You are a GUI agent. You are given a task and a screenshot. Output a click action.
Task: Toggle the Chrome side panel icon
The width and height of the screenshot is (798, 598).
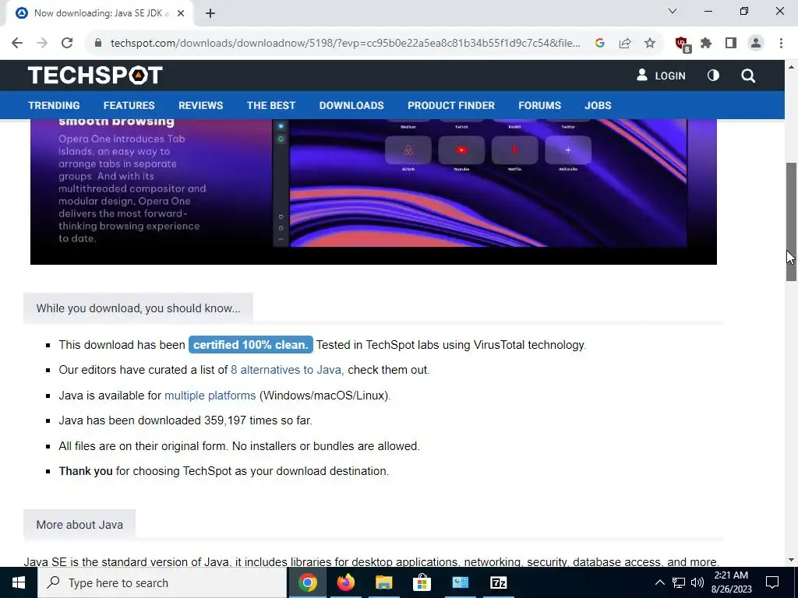click(x=731, y=44)
